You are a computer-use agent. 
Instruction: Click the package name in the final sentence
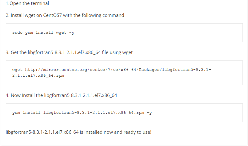point(42,132)
